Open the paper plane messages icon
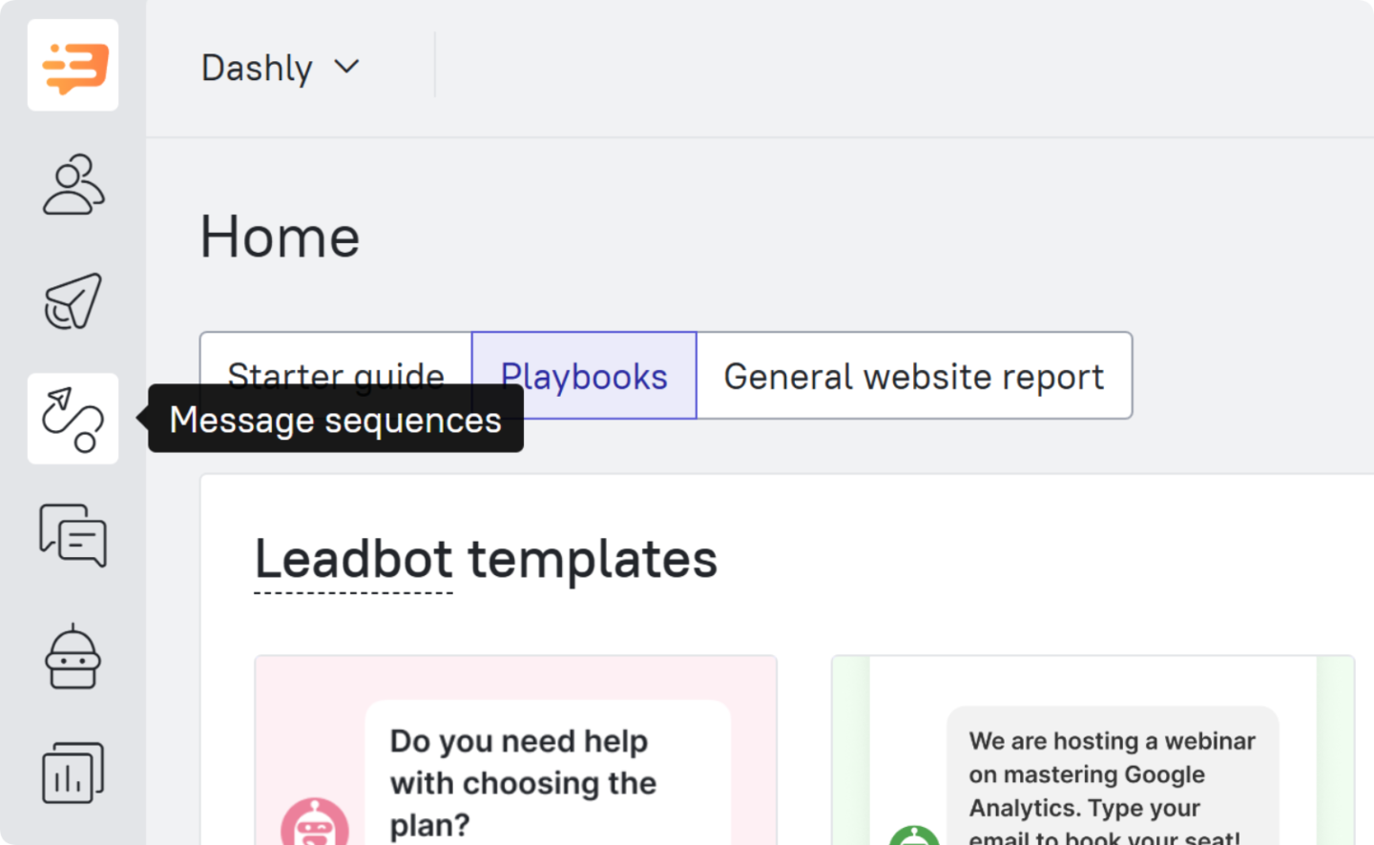 73,301
